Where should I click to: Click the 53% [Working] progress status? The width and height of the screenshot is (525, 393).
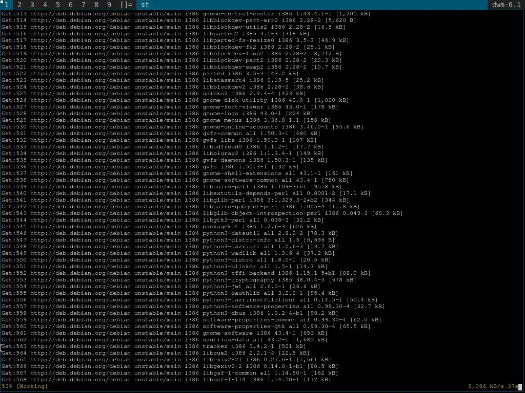[25, 386]
